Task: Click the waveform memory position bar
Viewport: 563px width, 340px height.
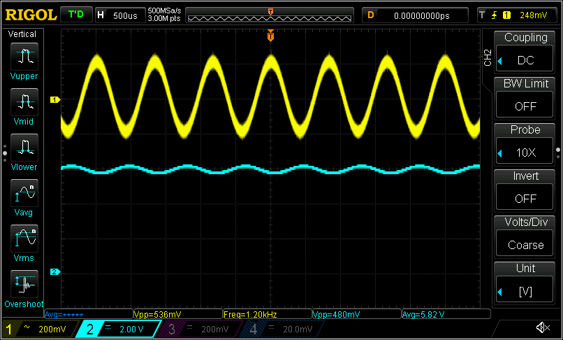Action: click(x=270, y=15)
